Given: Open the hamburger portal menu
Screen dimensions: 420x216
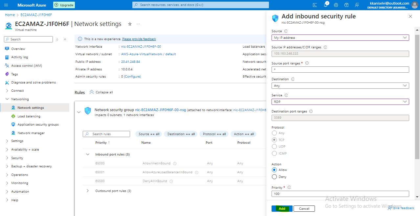Looking at the screenshot, I should click(x=6, y=5).
